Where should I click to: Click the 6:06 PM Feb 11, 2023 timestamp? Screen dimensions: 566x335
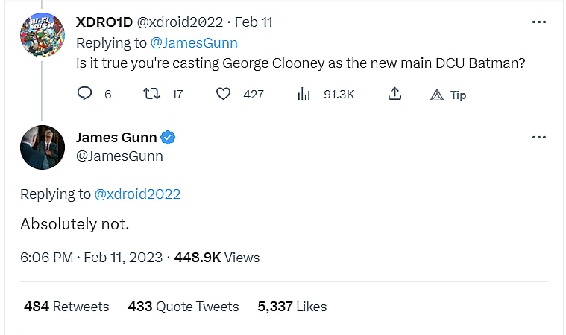tap(91, 258)
